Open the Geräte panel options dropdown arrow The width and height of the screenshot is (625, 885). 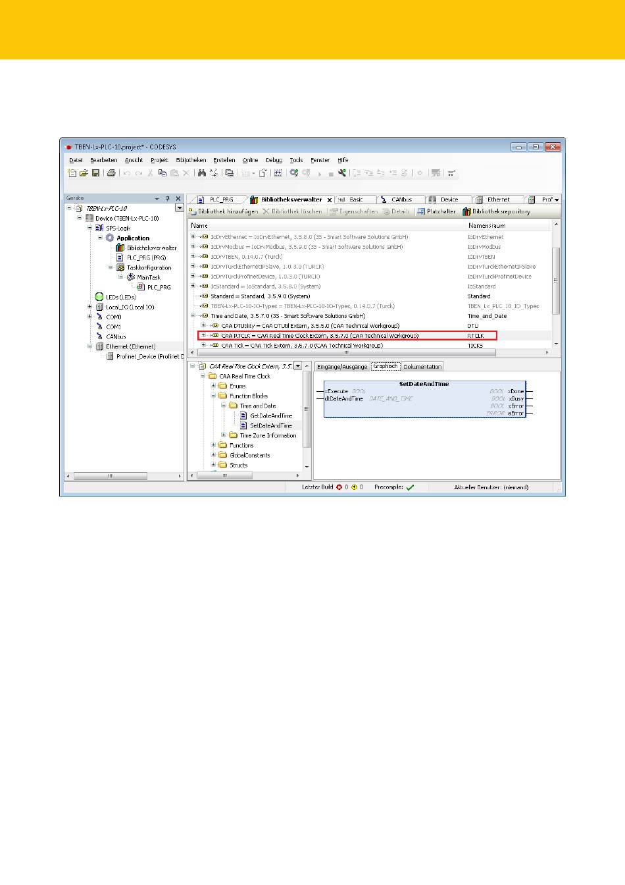point(157,198)
